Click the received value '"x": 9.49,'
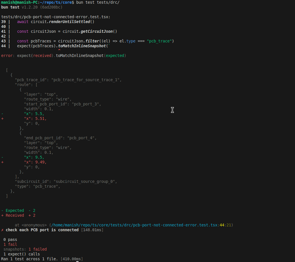The width and height of the screenshot is (295, 262). pos(35,162)
